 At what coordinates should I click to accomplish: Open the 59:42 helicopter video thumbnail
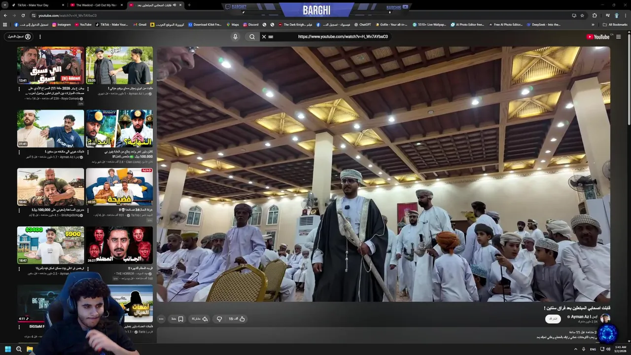[x=51, y=187]
